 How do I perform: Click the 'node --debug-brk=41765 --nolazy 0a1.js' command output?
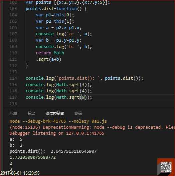pos(58,121)
